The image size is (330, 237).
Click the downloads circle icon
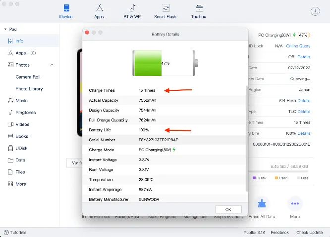point(315,11)
